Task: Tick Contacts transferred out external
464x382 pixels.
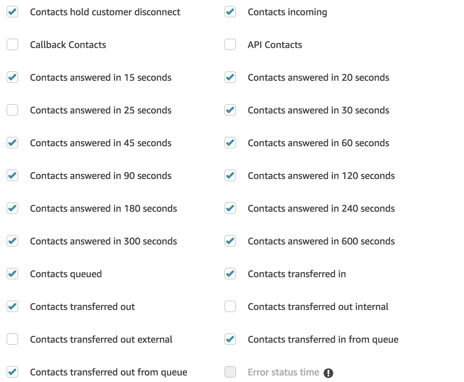Action: 12,339
